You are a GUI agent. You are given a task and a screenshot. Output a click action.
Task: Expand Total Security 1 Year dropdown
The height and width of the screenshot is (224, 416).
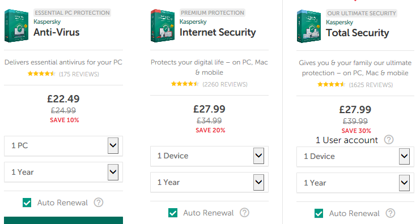click(355, 183)
